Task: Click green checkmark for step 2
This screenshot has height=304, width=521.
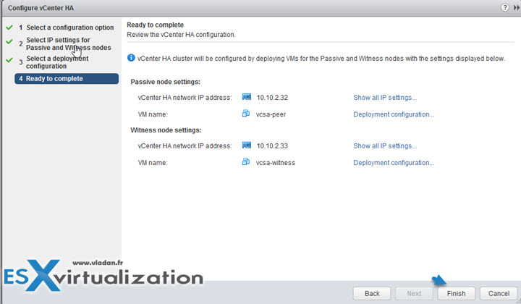Action: (9, 42)
